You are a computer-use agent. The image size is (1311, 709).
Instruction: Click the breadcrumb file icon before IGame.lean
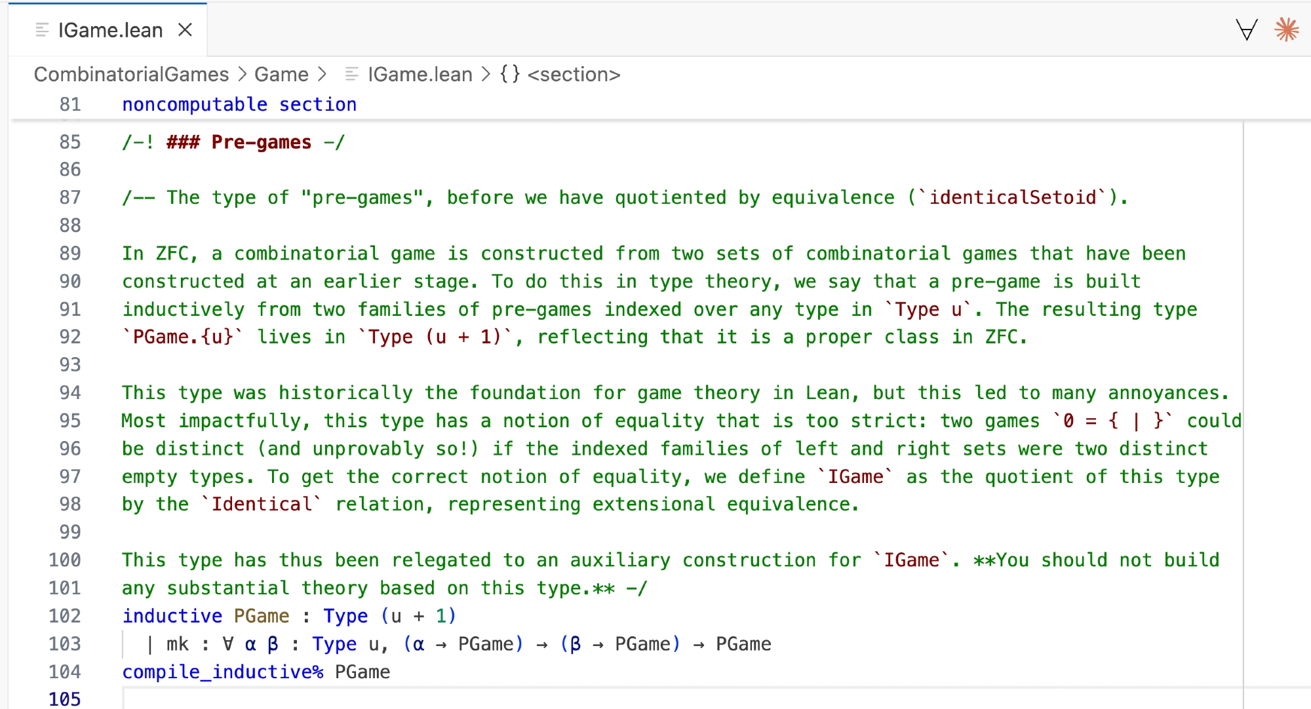click(x=351, y=75)
